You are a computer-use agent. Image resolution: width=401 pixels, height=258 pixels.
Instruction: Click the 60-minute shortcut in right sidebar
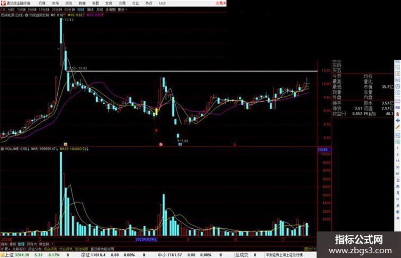[398, 174]
